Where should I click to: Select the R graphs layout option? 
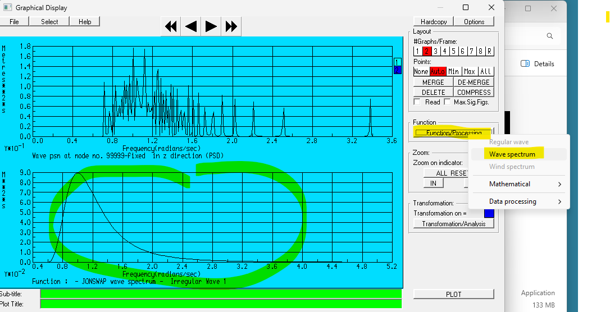(x=489, y=51)
